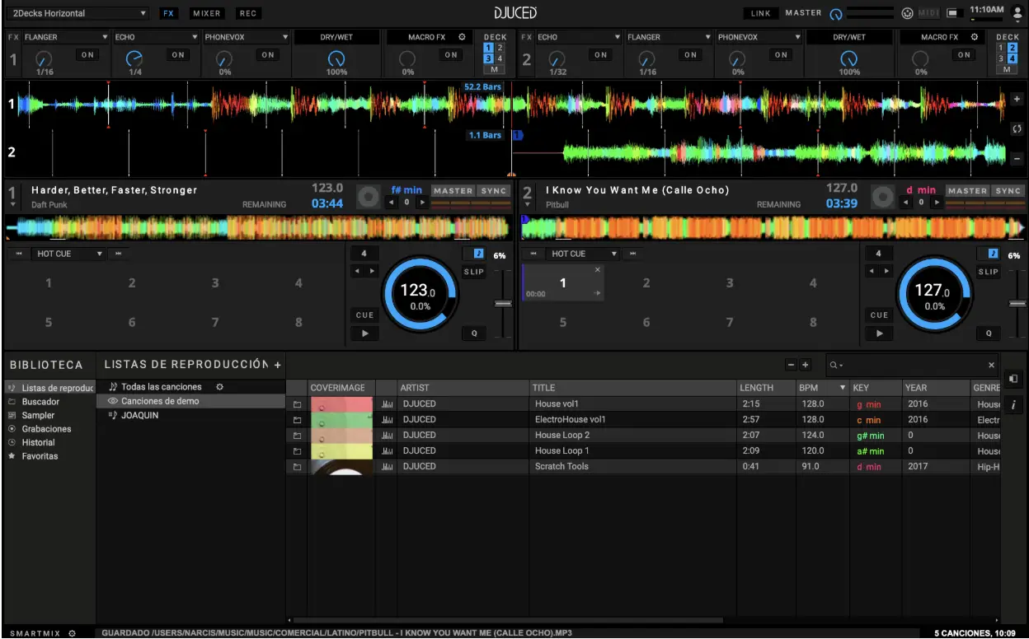The image size is (1029, 639).
Task: Click the deck 1 vinyl cover icon
Action: coord(369,198)
